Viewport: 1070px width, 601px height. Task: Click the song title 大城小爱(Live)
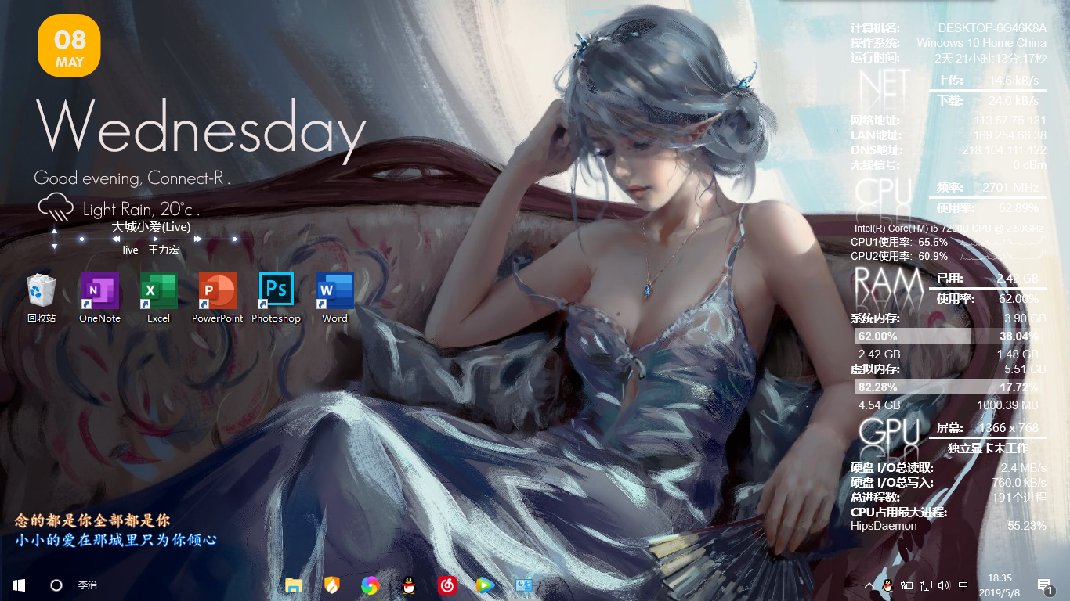tap(151, 227)
